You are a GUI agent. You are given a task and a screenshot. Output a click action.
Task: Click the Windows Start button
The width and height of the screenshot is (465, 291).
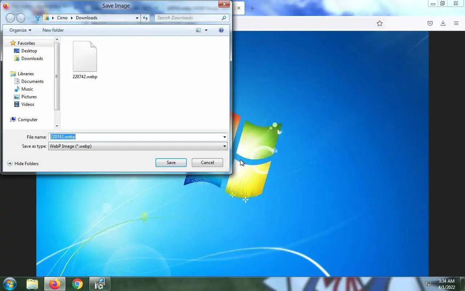(x=9, y=284)
